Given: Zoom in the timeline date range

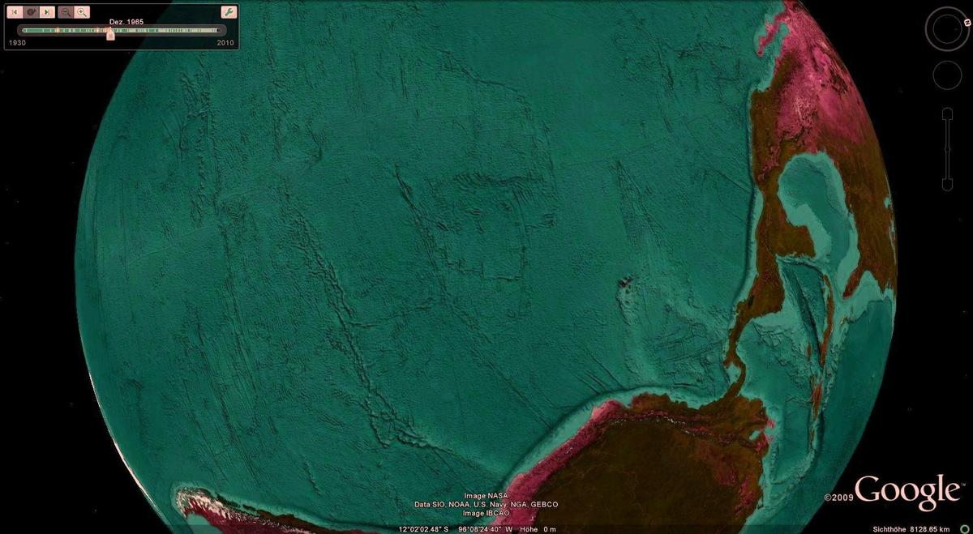Looking at the screenshot, I should pyautogui.click(x=82, y=12).
